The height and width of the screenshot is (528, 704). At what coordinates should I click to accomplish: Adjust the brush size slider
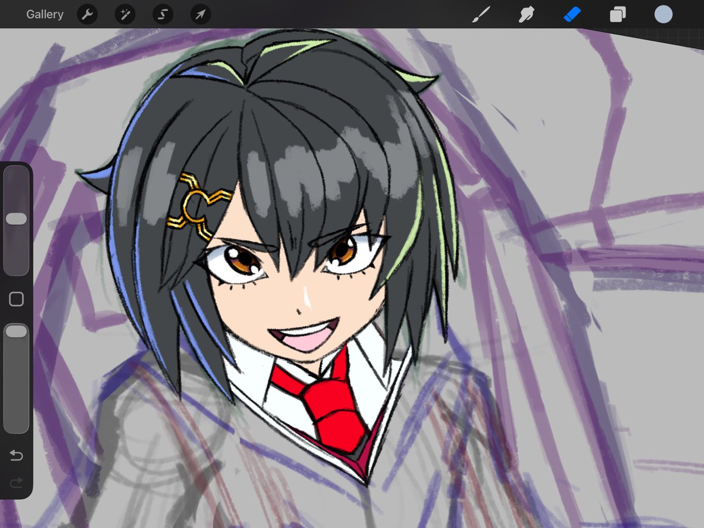tap(16, 220)
